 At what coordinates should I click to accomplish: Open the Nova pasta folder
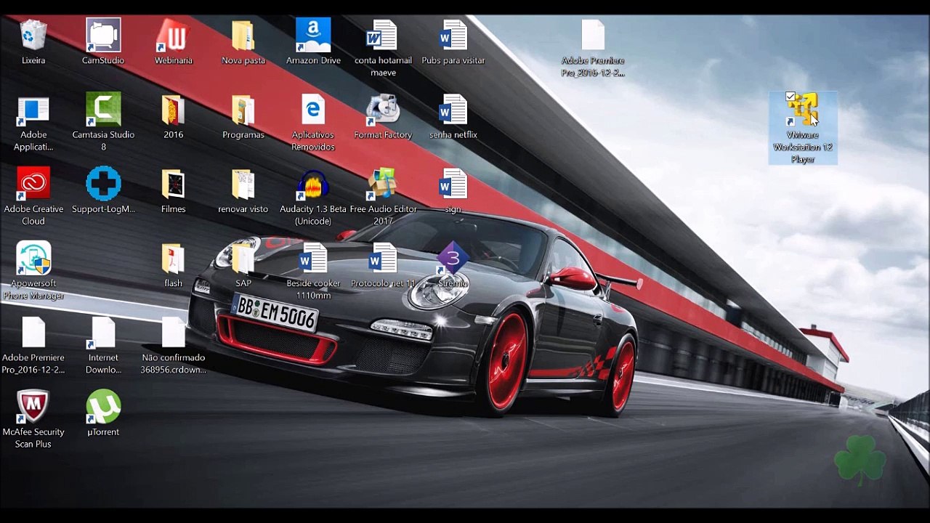click(243, 36)
